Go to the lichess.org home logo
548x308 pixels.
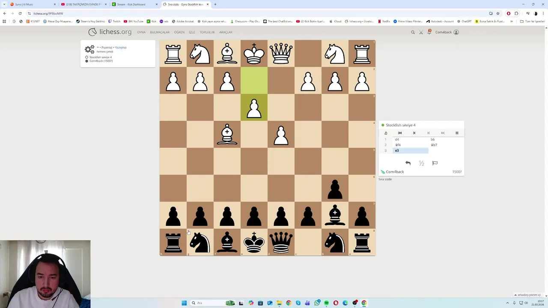[110, 32]
